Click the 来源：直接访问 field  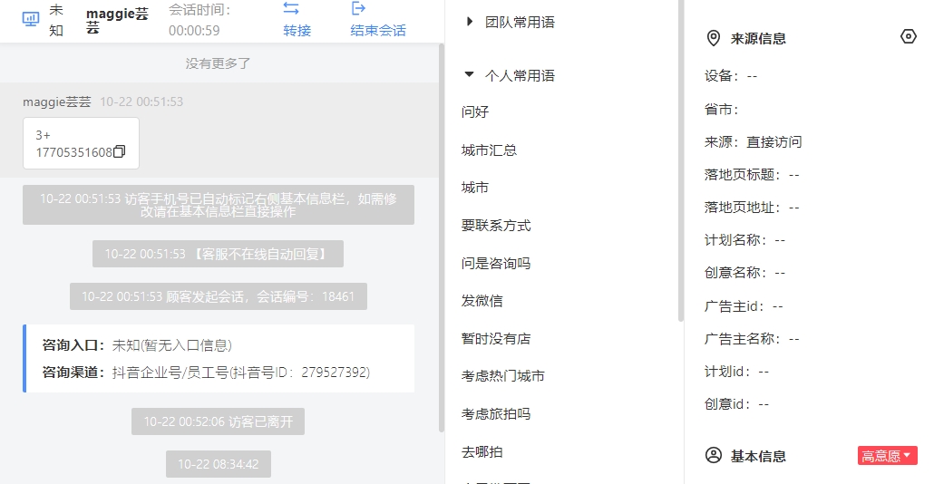pyautogui.click(x=753, y=142)
